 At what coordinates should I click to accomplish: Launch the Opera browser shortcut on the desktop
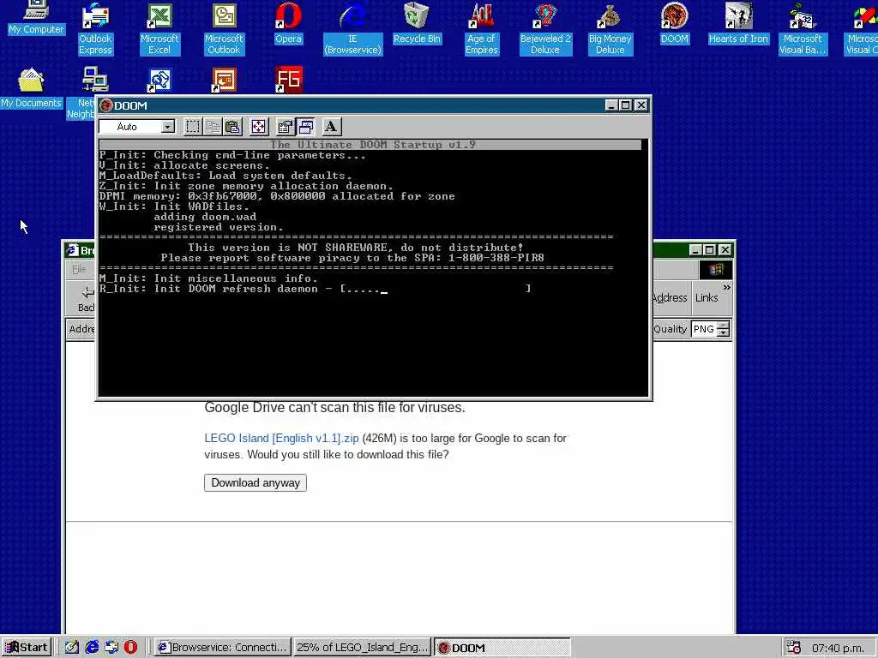[288, 23]
